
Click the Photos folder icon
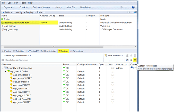[x=2, y=19]
